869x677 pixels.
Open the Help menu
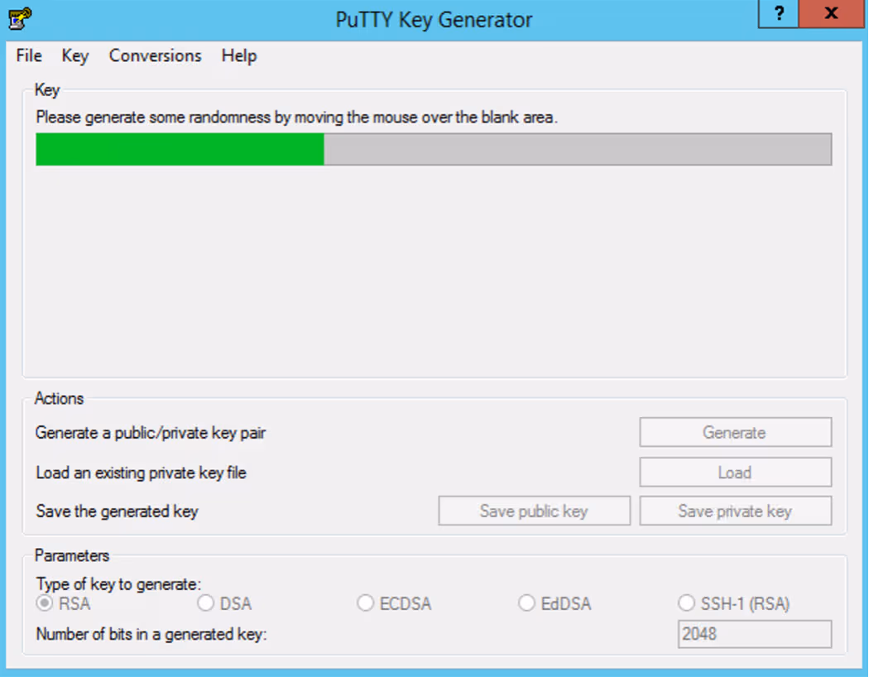(x=239, y=56)
